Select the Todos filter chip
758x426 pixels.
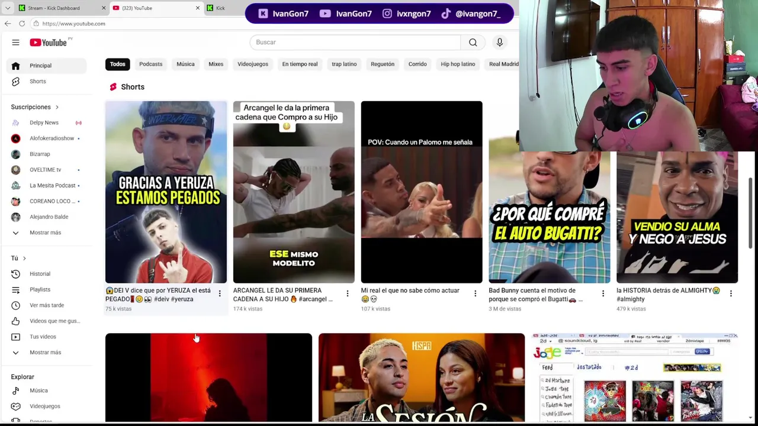point(117,64)
